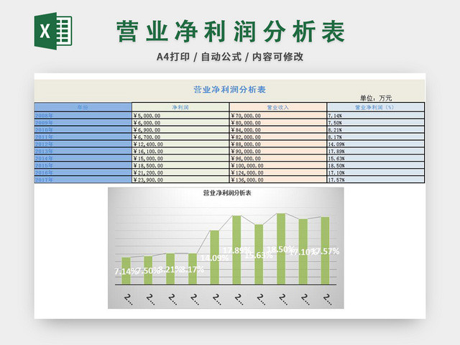Select the 2008年 row label
Viewport: 460px width, 345px height.
(x=83, y=115)
